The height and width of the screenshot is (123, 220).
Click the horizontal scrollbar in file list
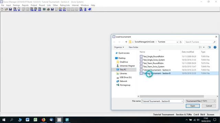click(172, 96)
